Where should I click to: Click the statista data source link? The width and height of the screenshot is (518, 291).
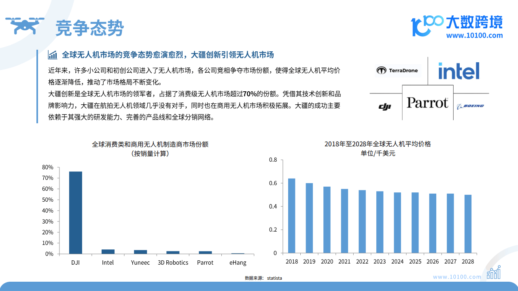click(x=276, y=278)
